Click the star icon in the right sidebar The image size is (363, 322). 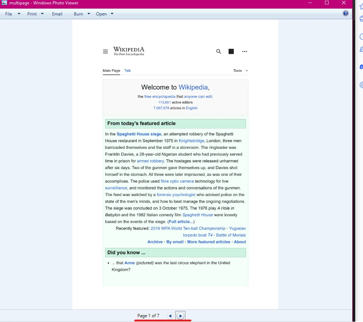(x=361, y=7)
